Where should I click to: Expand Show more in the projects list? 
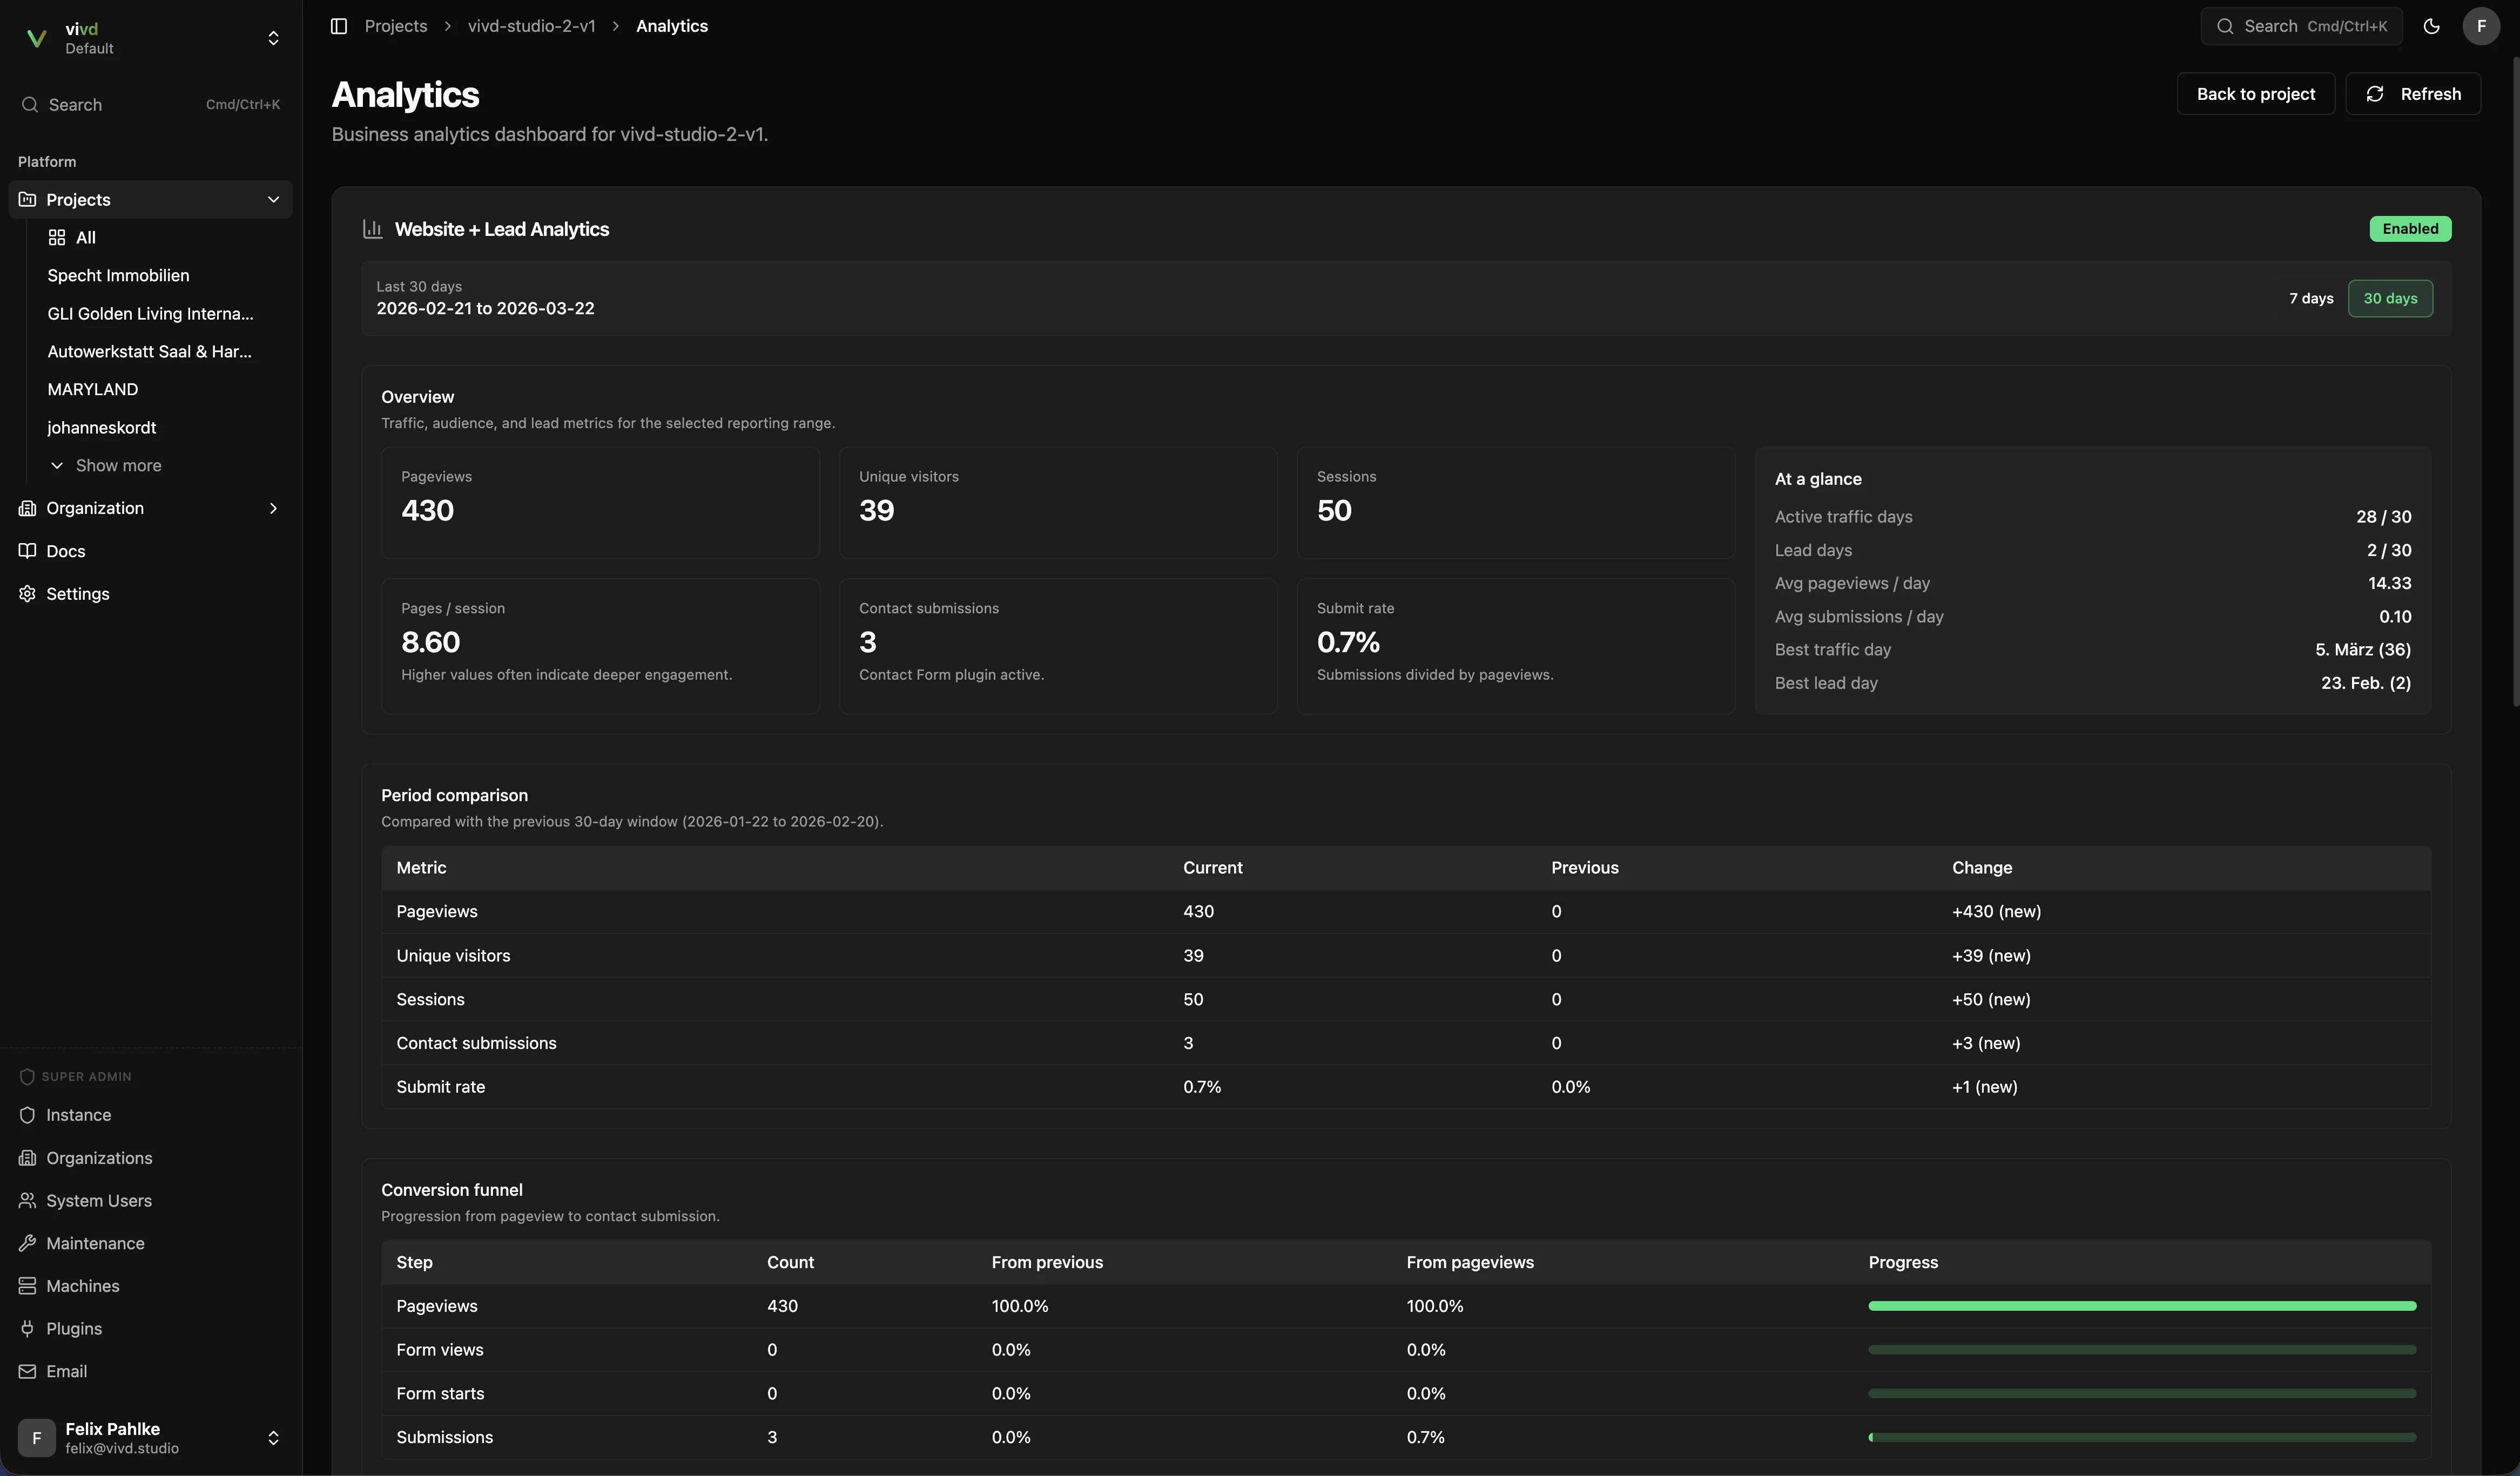tap(118, 465)
